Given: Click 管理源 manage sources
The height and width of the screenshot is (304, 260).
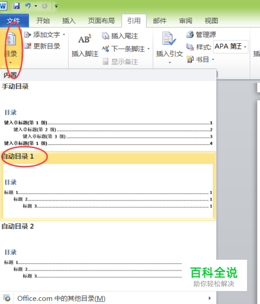Looking at the screenshot, I should pyautogui.click(x=201, y=34).
